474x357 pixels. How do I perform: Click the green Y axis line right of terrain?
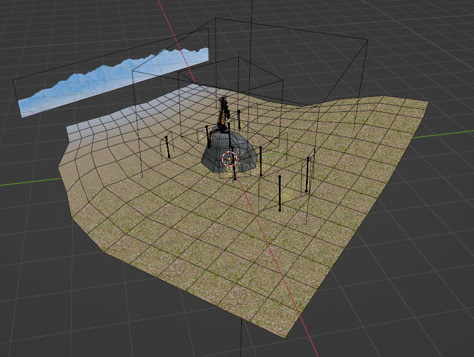tap(443, 135)
